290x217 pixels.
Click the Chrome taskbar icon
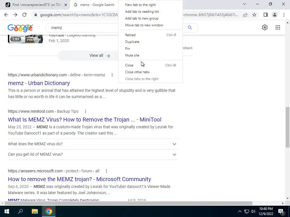49,211
